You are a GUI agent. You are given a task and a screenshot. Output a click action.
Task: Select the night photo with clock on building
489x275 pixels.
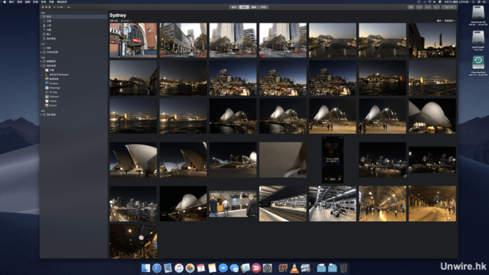coord(133,241)
